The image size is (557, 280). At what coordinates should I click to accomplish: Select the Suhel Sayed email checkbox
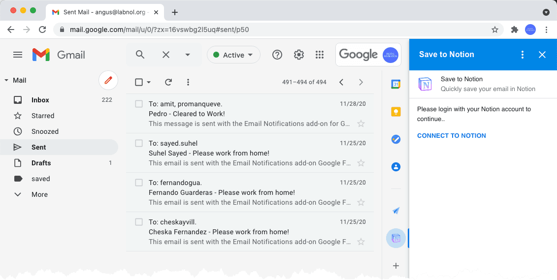point(139,143)
